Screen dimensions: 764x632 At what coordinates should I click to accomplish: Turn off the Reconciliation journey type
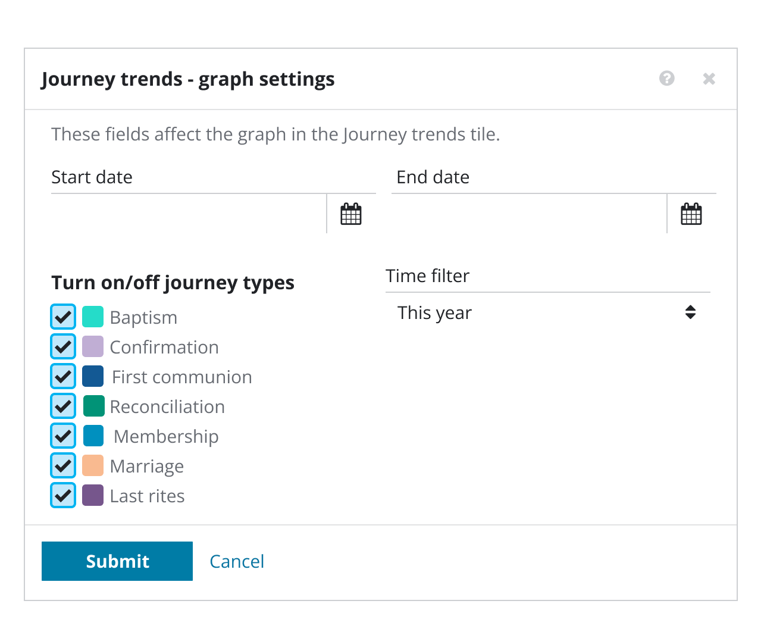pos(63,406)
